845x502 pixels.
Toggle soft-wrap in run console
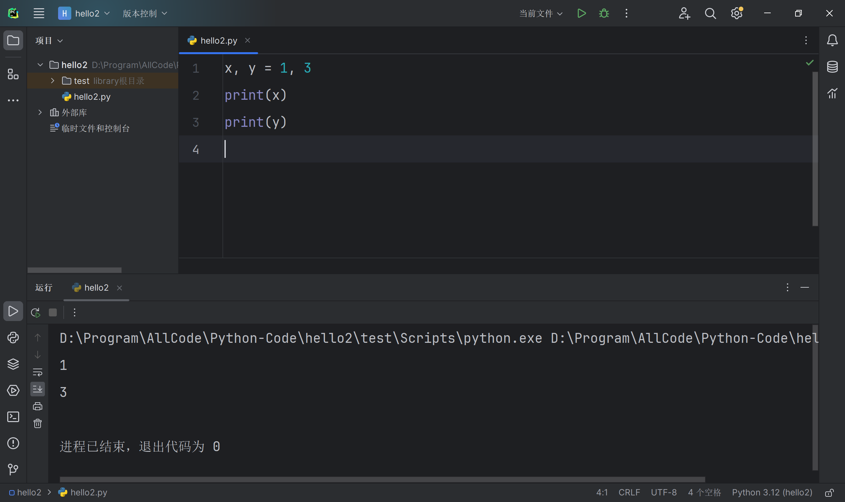38,372
